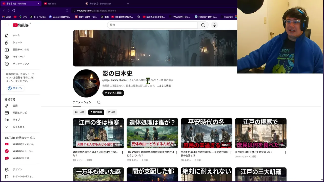Open 平安時代の冬 video thumbnail

[207, 133]
